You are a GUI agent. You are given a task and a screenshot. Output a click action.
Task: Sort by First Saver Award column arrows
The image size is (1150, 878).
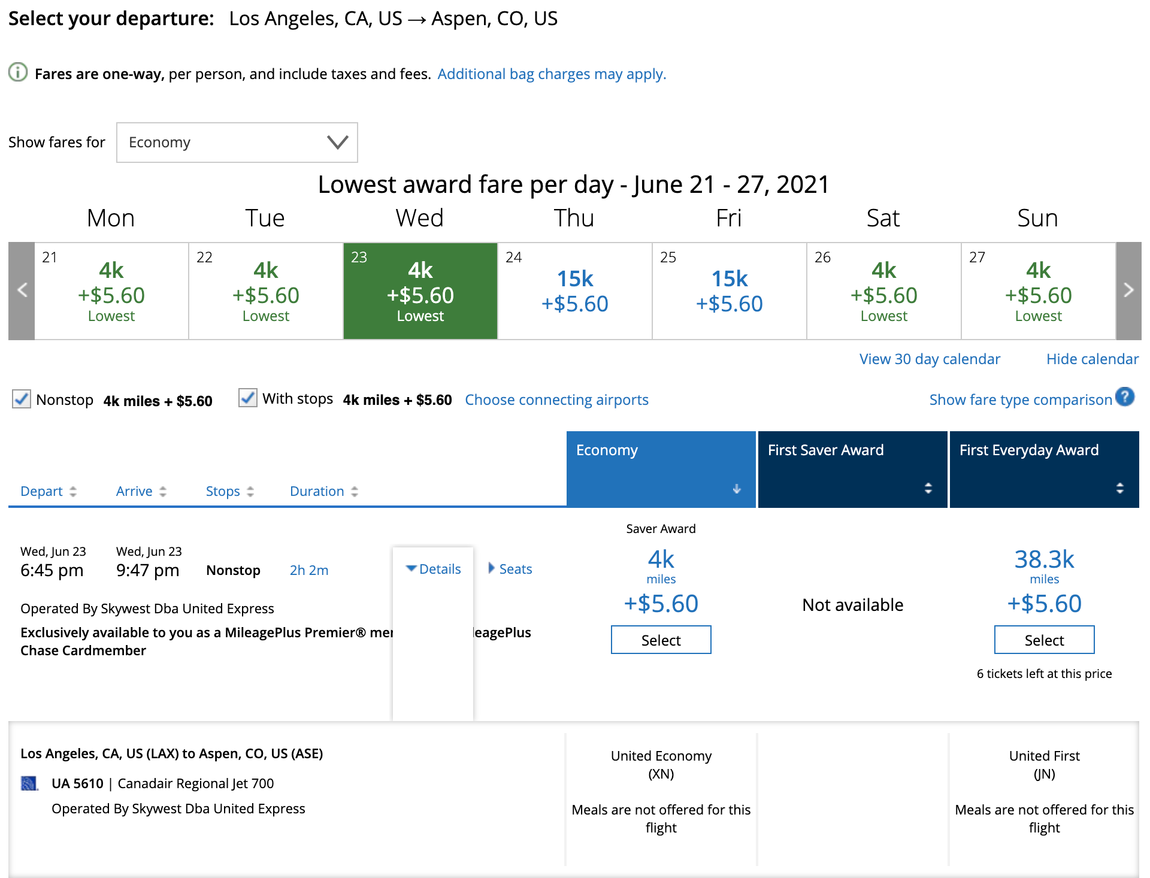pyautogui.click(x=928, y=488)
